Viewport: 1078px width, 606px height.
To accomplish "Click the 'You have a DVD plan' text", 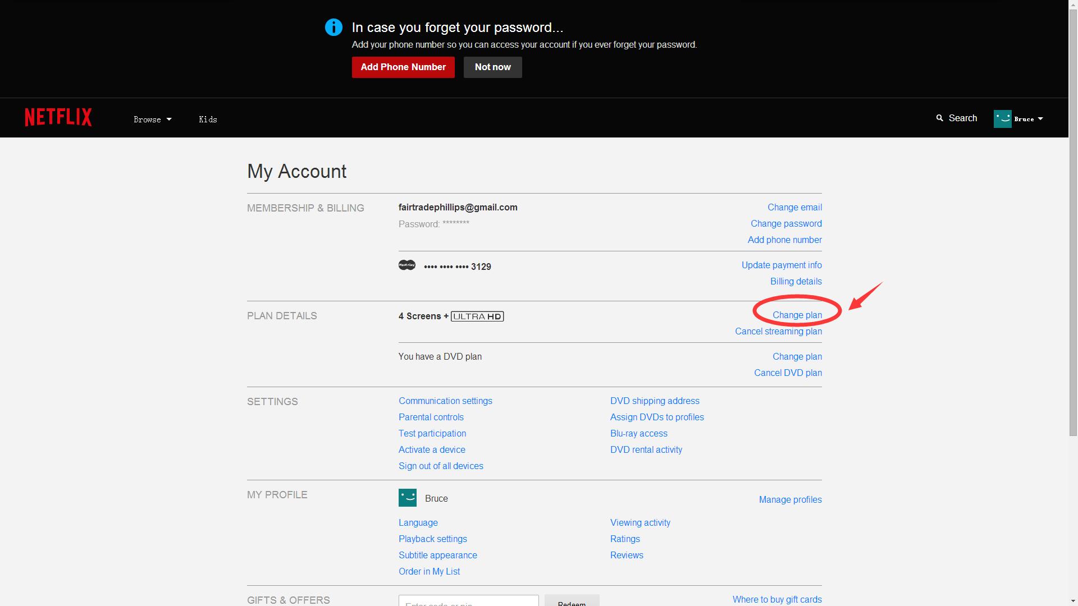I will (x=440, y=356).
